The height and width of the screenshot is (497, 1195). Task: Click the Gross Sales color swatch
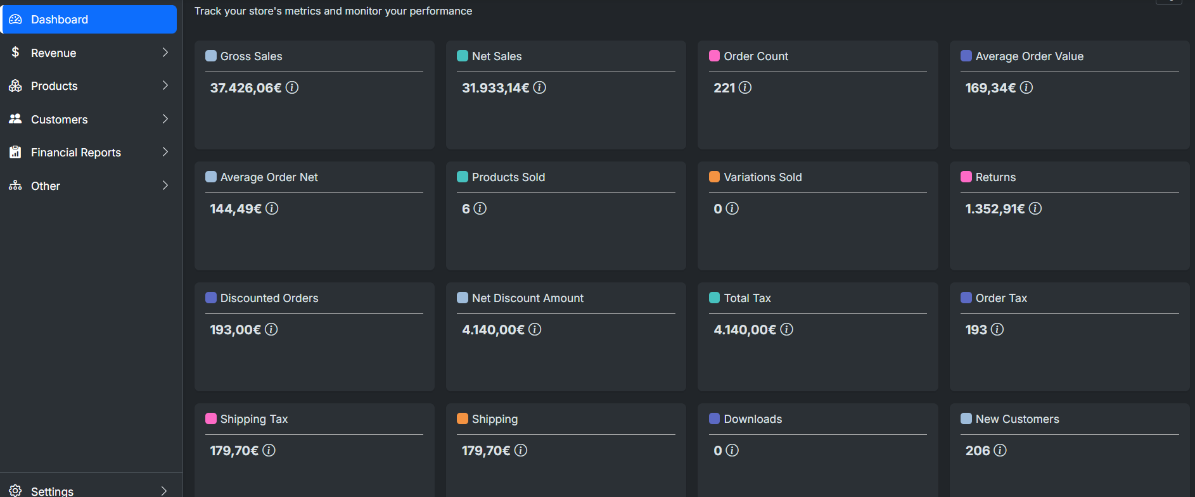click(211, 56)
